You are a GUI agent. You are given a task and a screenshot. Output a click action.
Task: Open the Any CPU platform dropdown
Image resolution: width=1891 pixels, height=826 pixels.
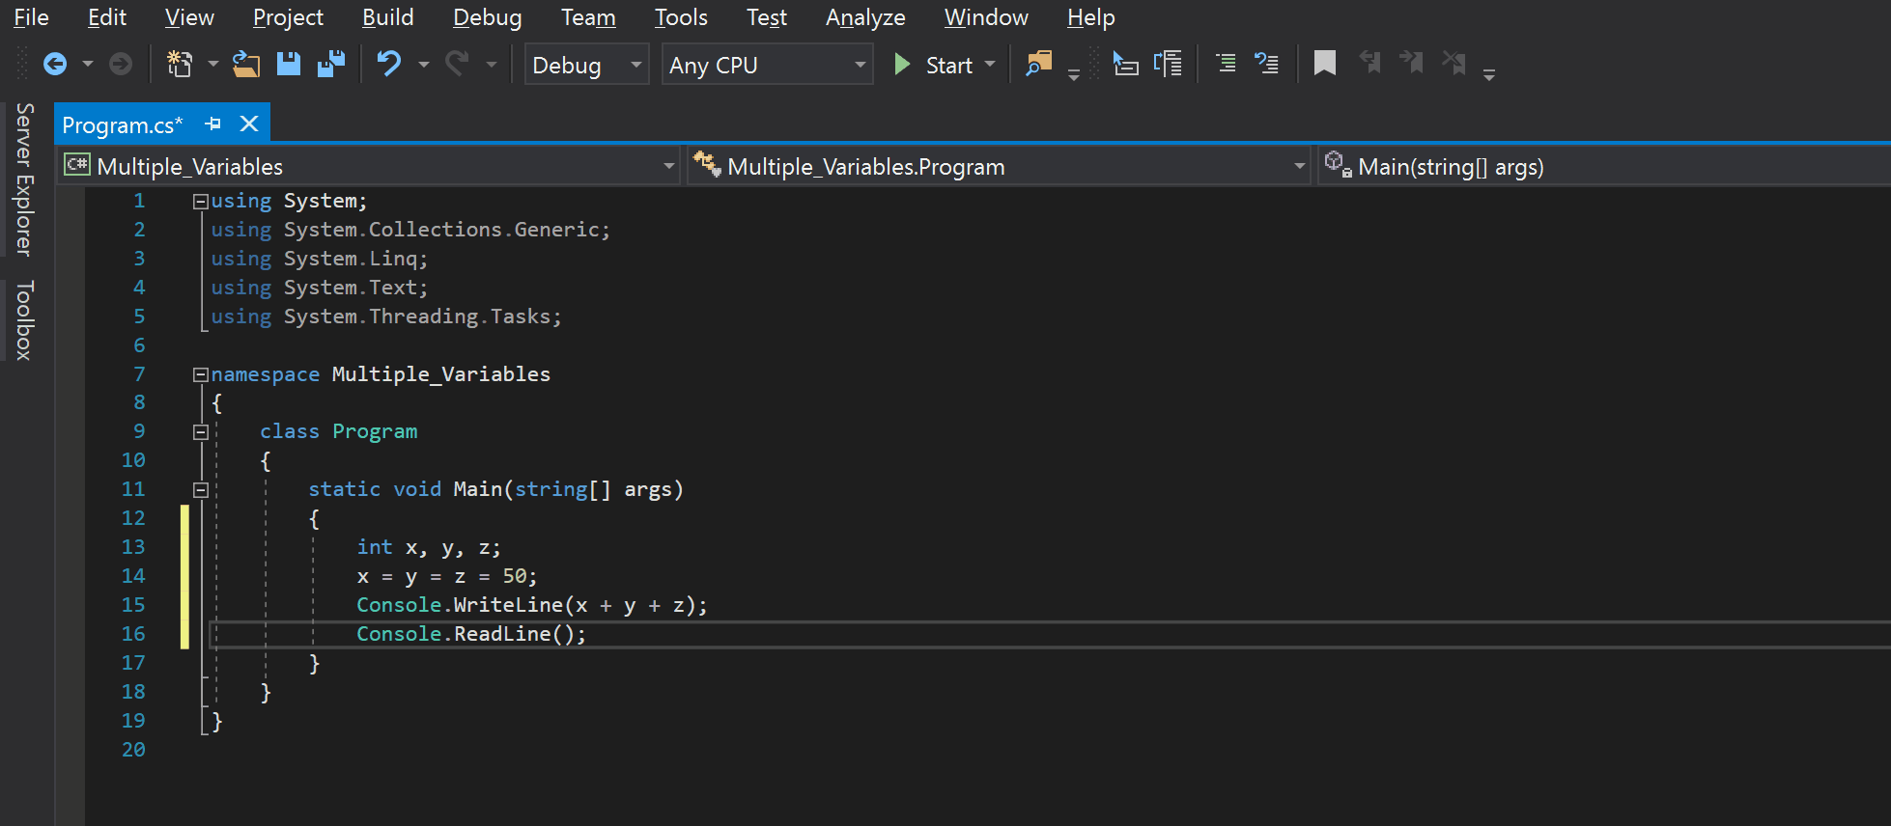[x=768, y=65]
